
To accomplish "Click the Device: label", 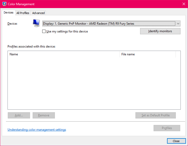I will (12, 24).
